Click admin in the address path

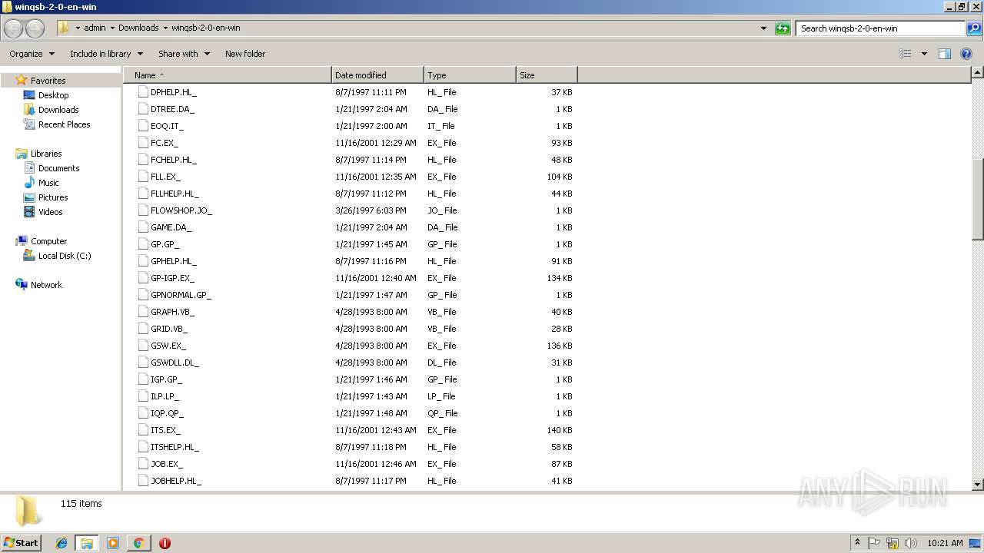click(95, 28)
